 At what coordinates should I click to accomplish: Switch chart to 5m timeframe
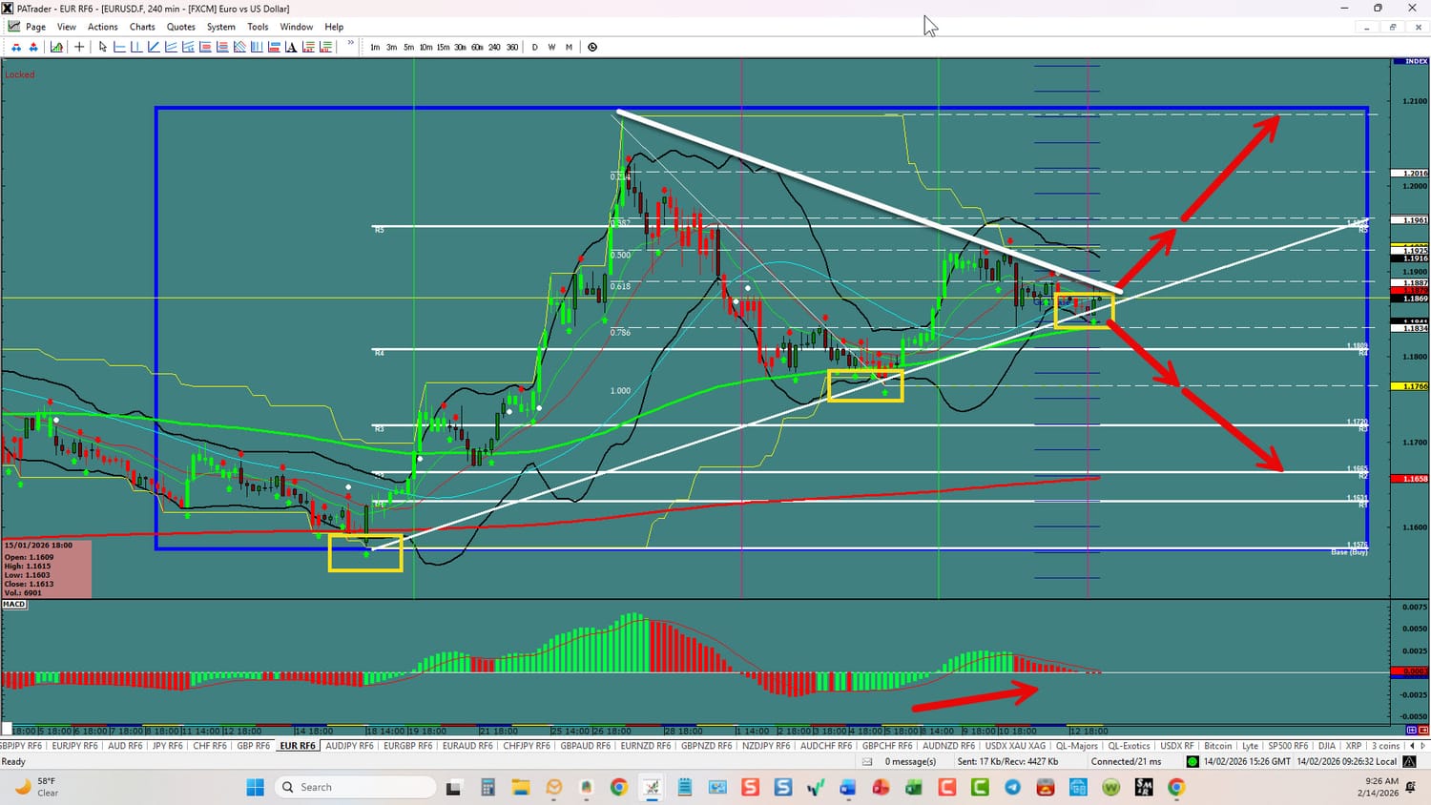pos(408,47)
